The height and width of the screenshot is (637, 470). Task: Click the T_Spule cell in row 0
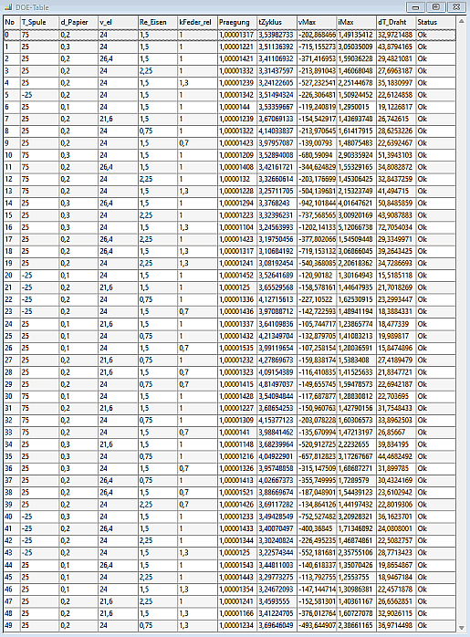coord(39,35)
